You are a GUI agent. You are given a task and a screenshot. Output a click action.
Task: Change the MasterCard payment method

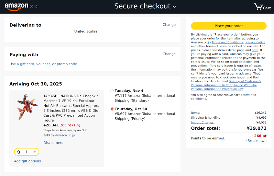[169, 54]
